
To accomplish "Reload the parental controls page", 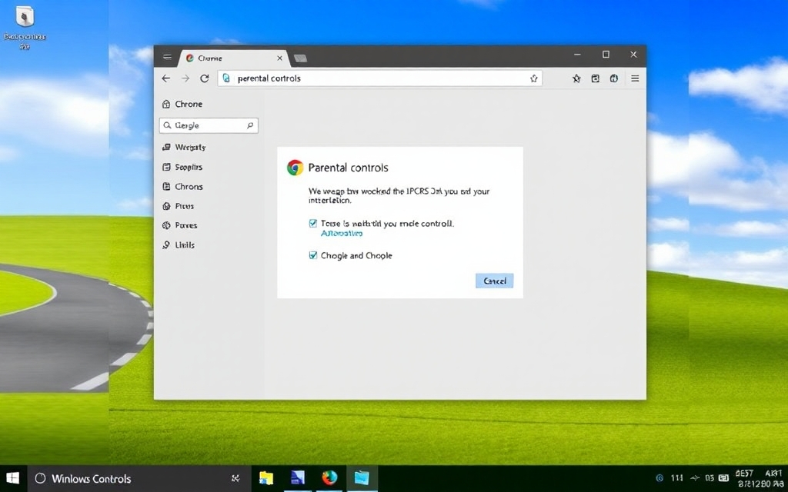I will [x=205, y=78].
